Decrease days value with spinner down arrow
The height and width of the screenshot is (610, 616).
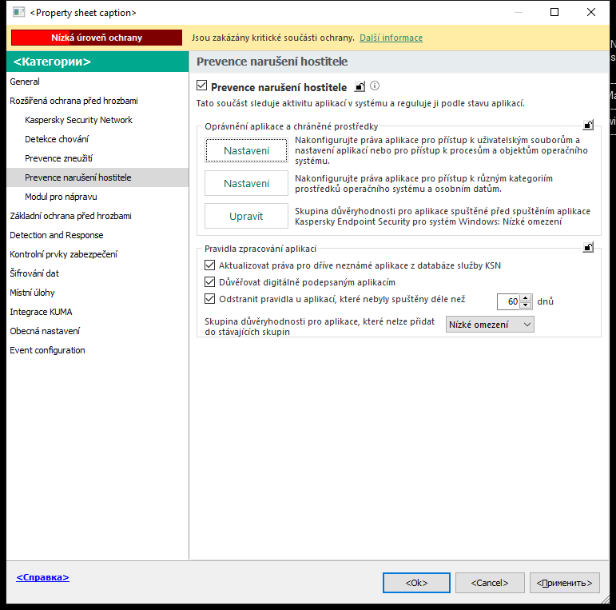[x=526, y=305]
